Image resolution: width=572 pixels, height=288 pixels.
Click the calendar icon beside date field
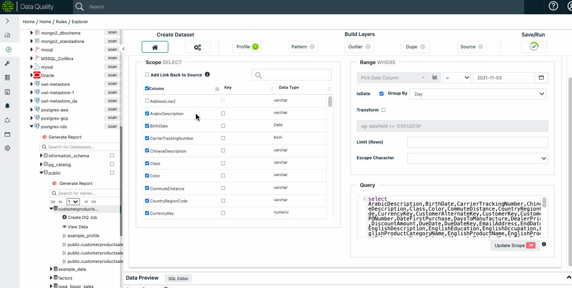click(541, 77)
